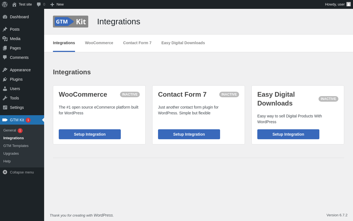The width and height of the screenshot is (353, 221).
Task: Switch to the WooCommerce tab
Action: tap(99, 43)
